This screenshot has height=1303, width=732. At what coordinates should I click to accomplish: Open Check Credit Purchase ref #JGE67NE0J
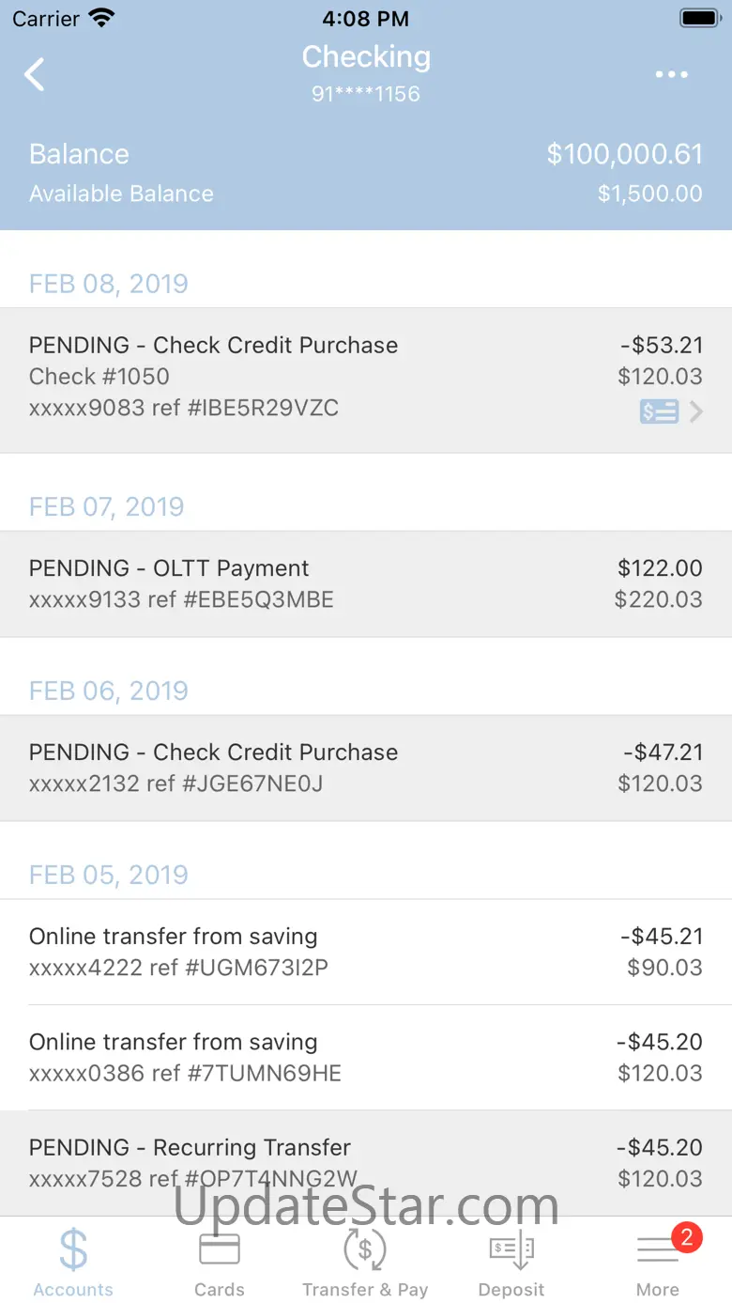(366, 768)
